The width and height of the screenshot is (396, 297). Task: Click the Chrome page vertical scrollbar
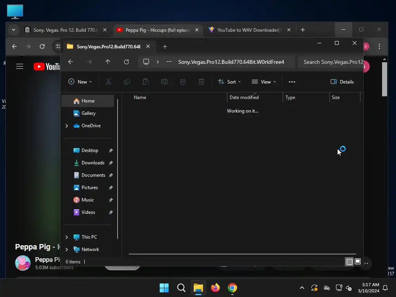[x=384, y=79]
